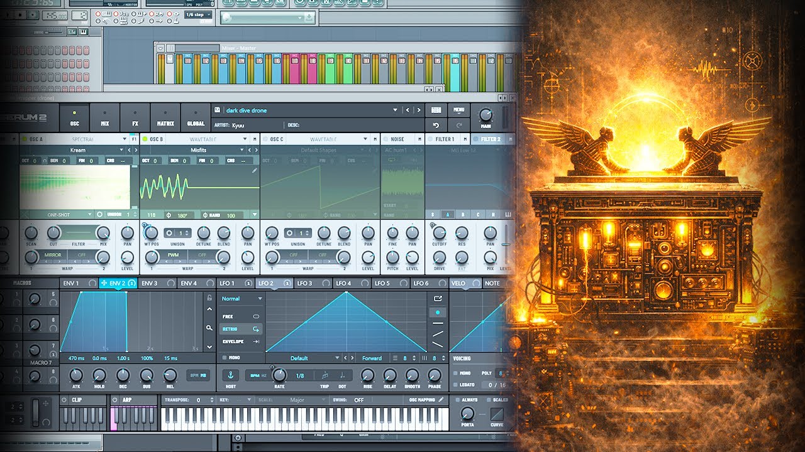Select the LFO flat line tool
The width and height of the screenshot is (805, 452).
point(438,323)
